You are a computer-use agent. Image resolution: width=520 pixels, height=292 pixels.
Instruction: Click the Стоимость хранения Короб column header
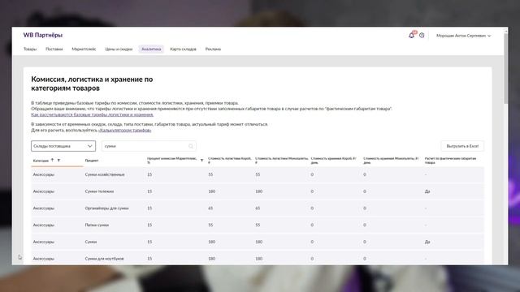(334, 161)
